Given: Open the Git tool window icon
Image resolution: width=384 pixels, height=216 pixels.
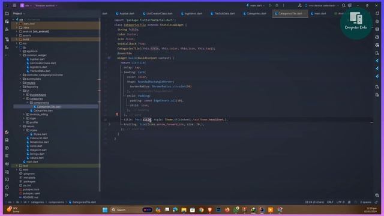Looking at the screenshot, I should click(7, 195).
